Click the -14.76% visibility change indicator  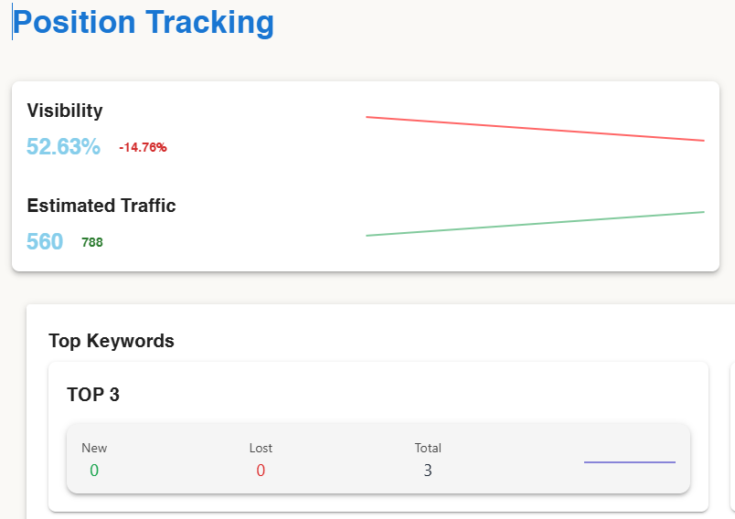(143, 147)
